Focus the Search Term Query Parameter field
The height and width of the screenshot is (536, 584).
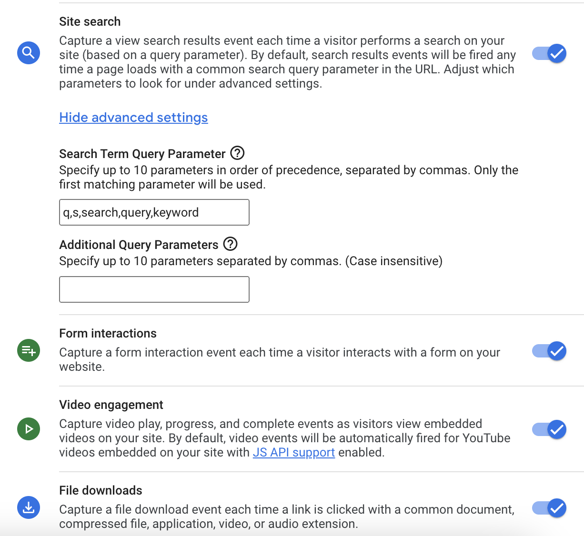[154, 212]
